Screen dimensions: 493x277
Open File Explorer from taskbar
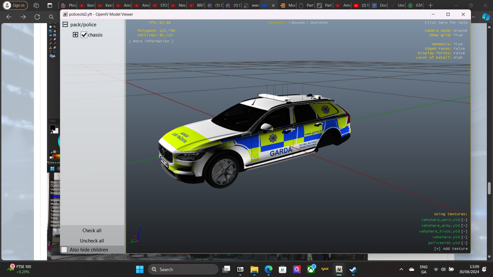254,269
